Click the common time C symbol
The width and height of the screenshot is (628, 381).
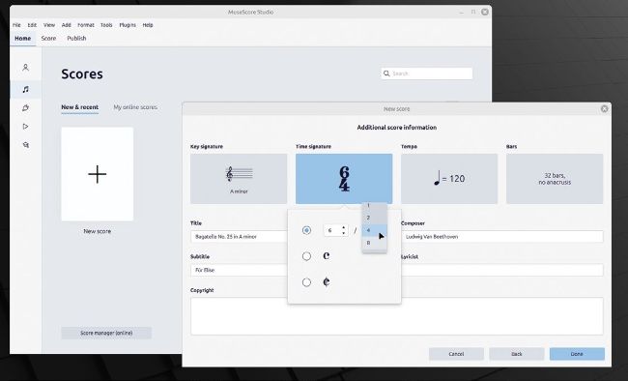pyautogui.click(x=327, y=256)
